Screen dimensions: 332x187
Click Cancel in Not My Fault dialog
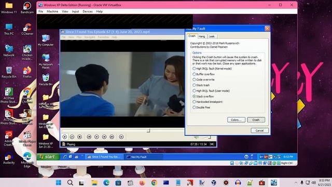pyautogui.click(x=259, y=130)
